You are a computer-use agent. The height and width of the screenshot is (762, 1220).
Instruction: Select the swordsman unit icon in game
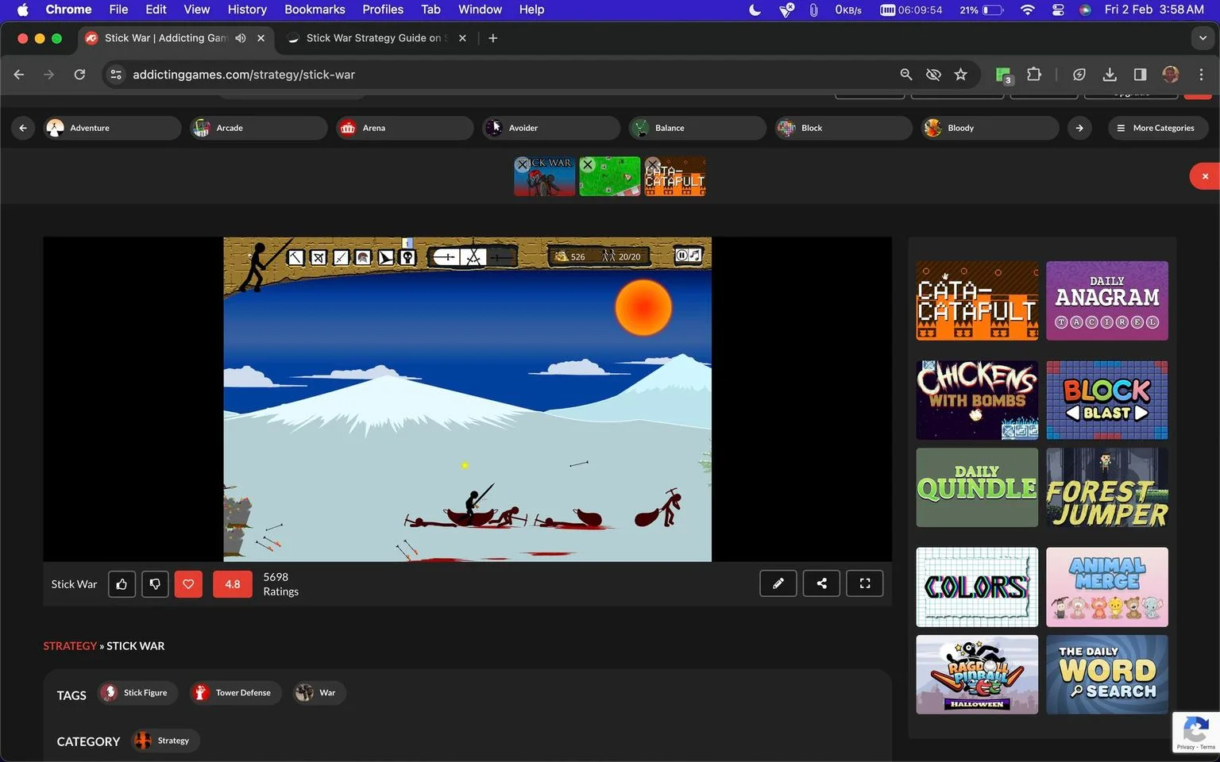coord(341,257)
